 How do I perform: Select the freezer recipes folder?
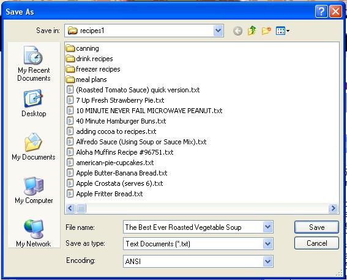[93, 69]
